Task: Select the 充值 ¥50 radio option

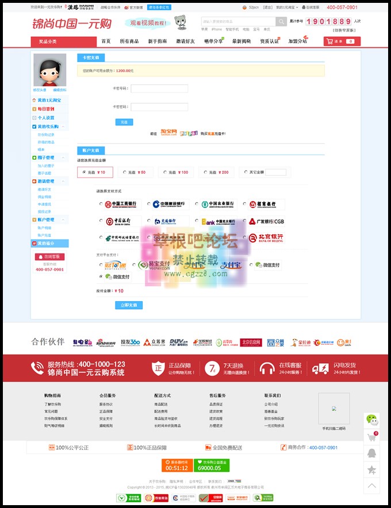Action: 125,172
